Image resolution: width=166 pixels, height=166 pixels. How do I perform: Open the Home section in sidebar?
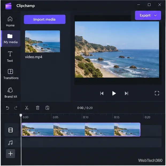pos(10,22)
